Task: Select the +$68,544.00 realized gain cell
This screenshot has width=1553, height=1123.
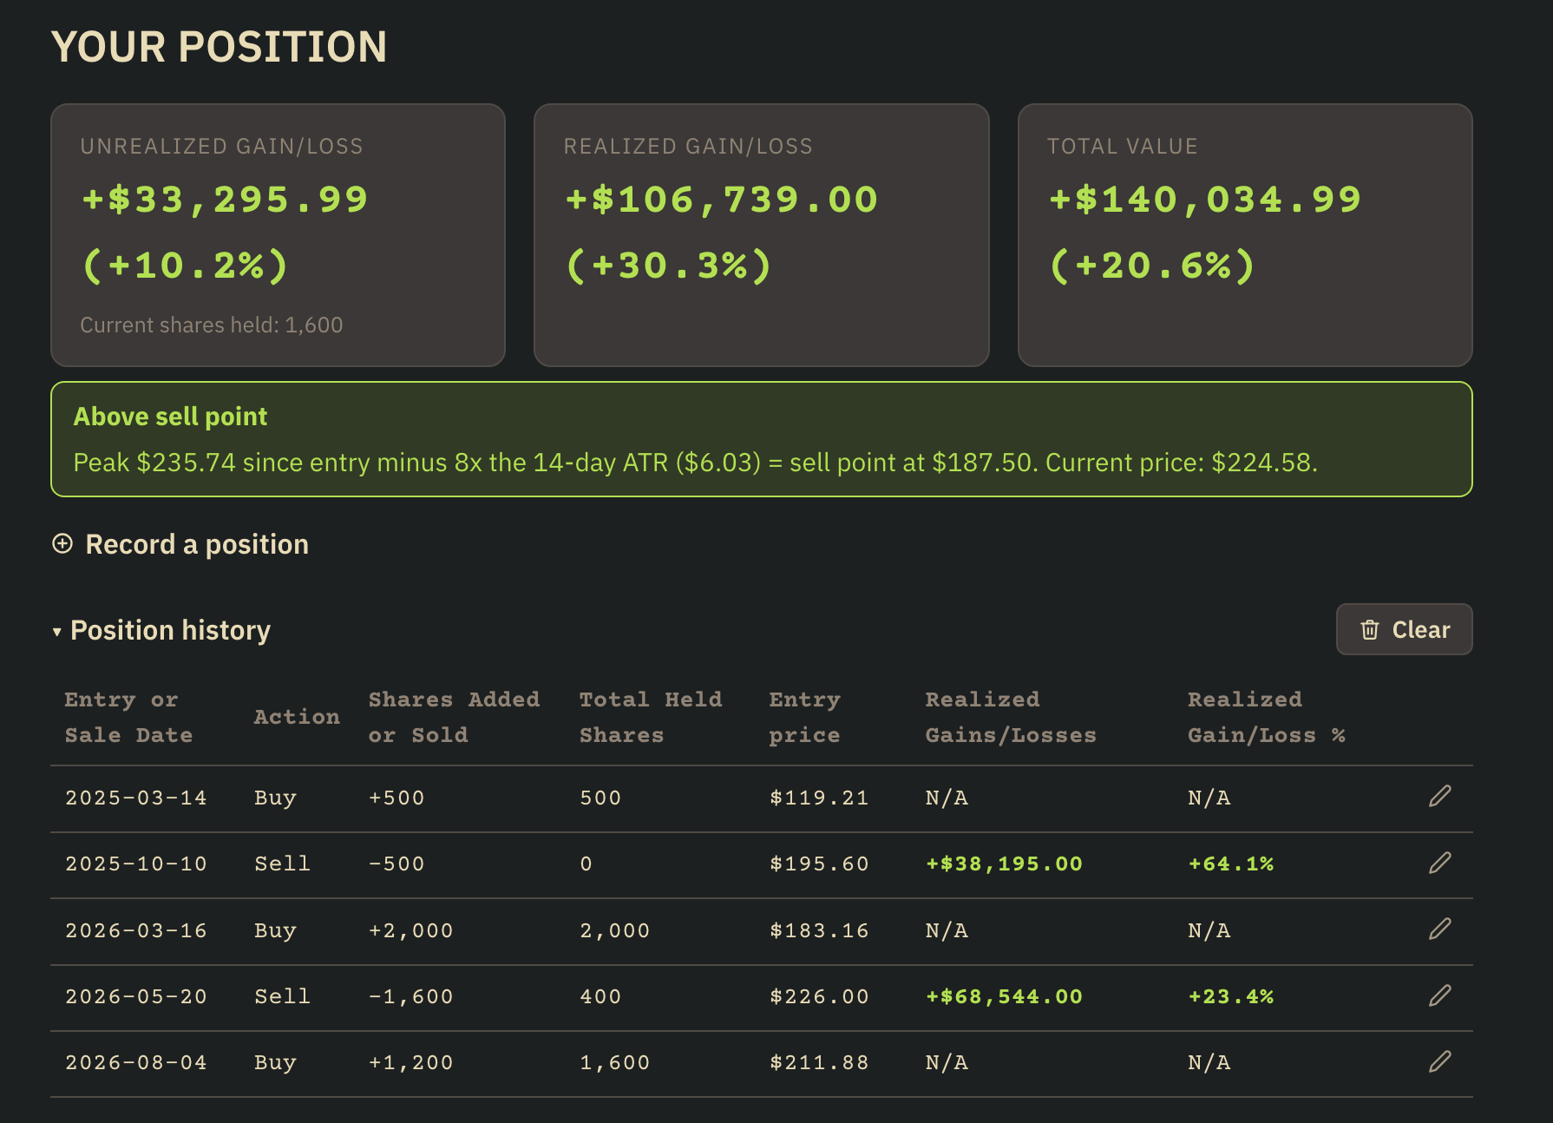Action: pyautogui.click(x=1004, y=997)
